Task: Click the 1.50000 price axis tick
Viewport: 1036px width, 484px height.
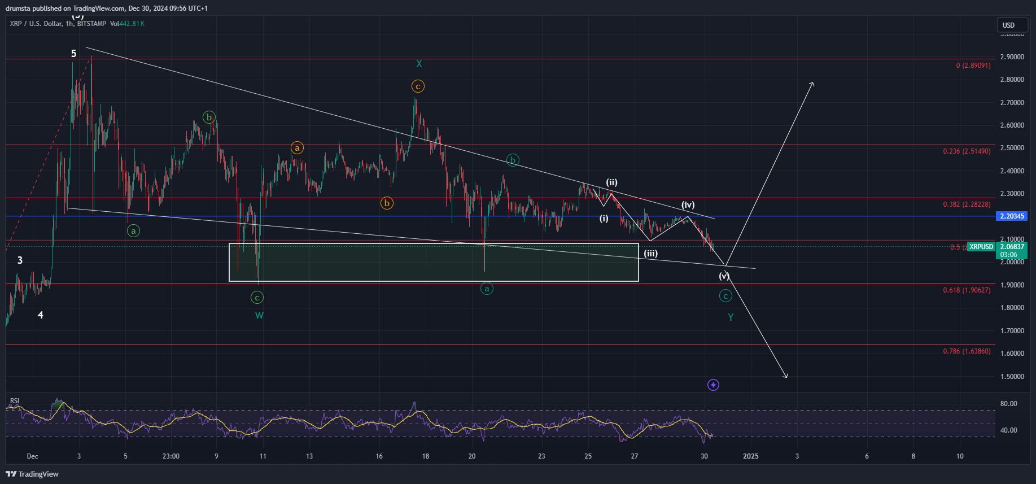Action: [1012, 377]
